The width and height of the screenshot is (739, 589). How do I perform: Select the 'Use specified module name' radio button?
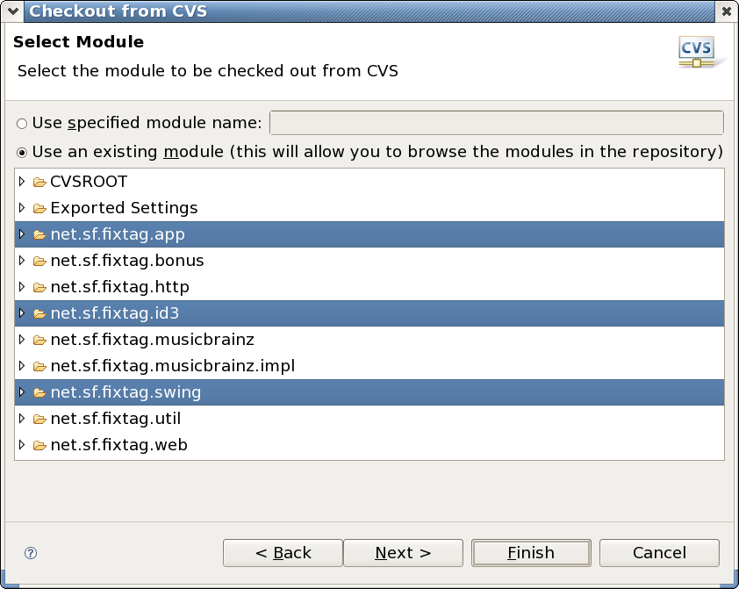(x=22, y=124)
